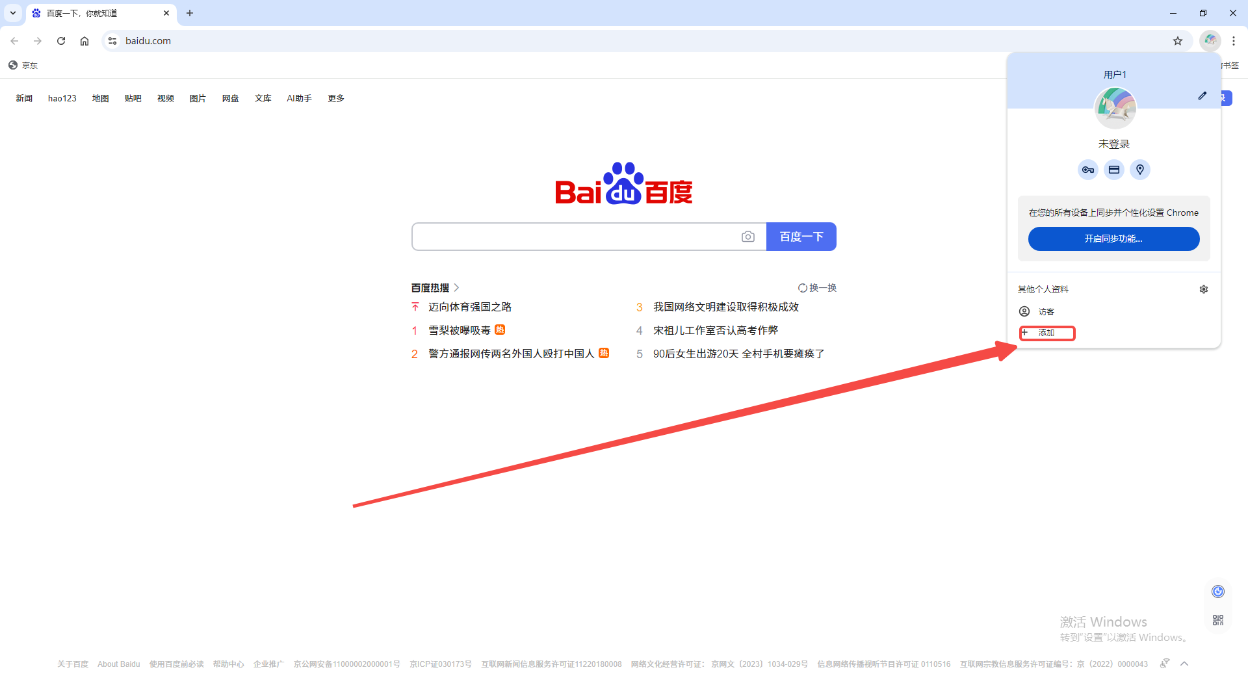1248x676 pixels.
Task: Turn on sync with 开启同步功能 button
Action: pyautogui.click(x=1114, y=239)
